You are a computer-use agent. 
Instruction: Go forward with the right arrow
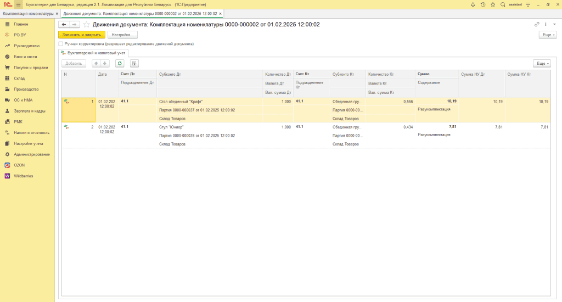tap(74, 24)
